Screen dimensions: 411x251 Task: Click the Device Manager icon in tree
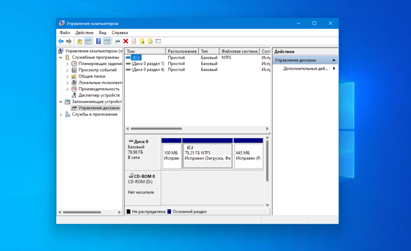[x=74, y=95]
